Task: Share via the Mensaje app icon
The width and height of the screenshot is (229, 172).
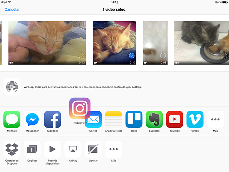Action: pyautogui.click(x=12, y=119)
